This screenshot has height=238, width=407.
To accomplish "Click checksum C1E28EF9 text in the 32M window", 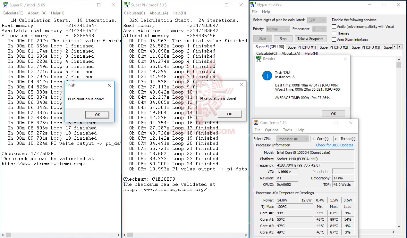I will (164, 179).
